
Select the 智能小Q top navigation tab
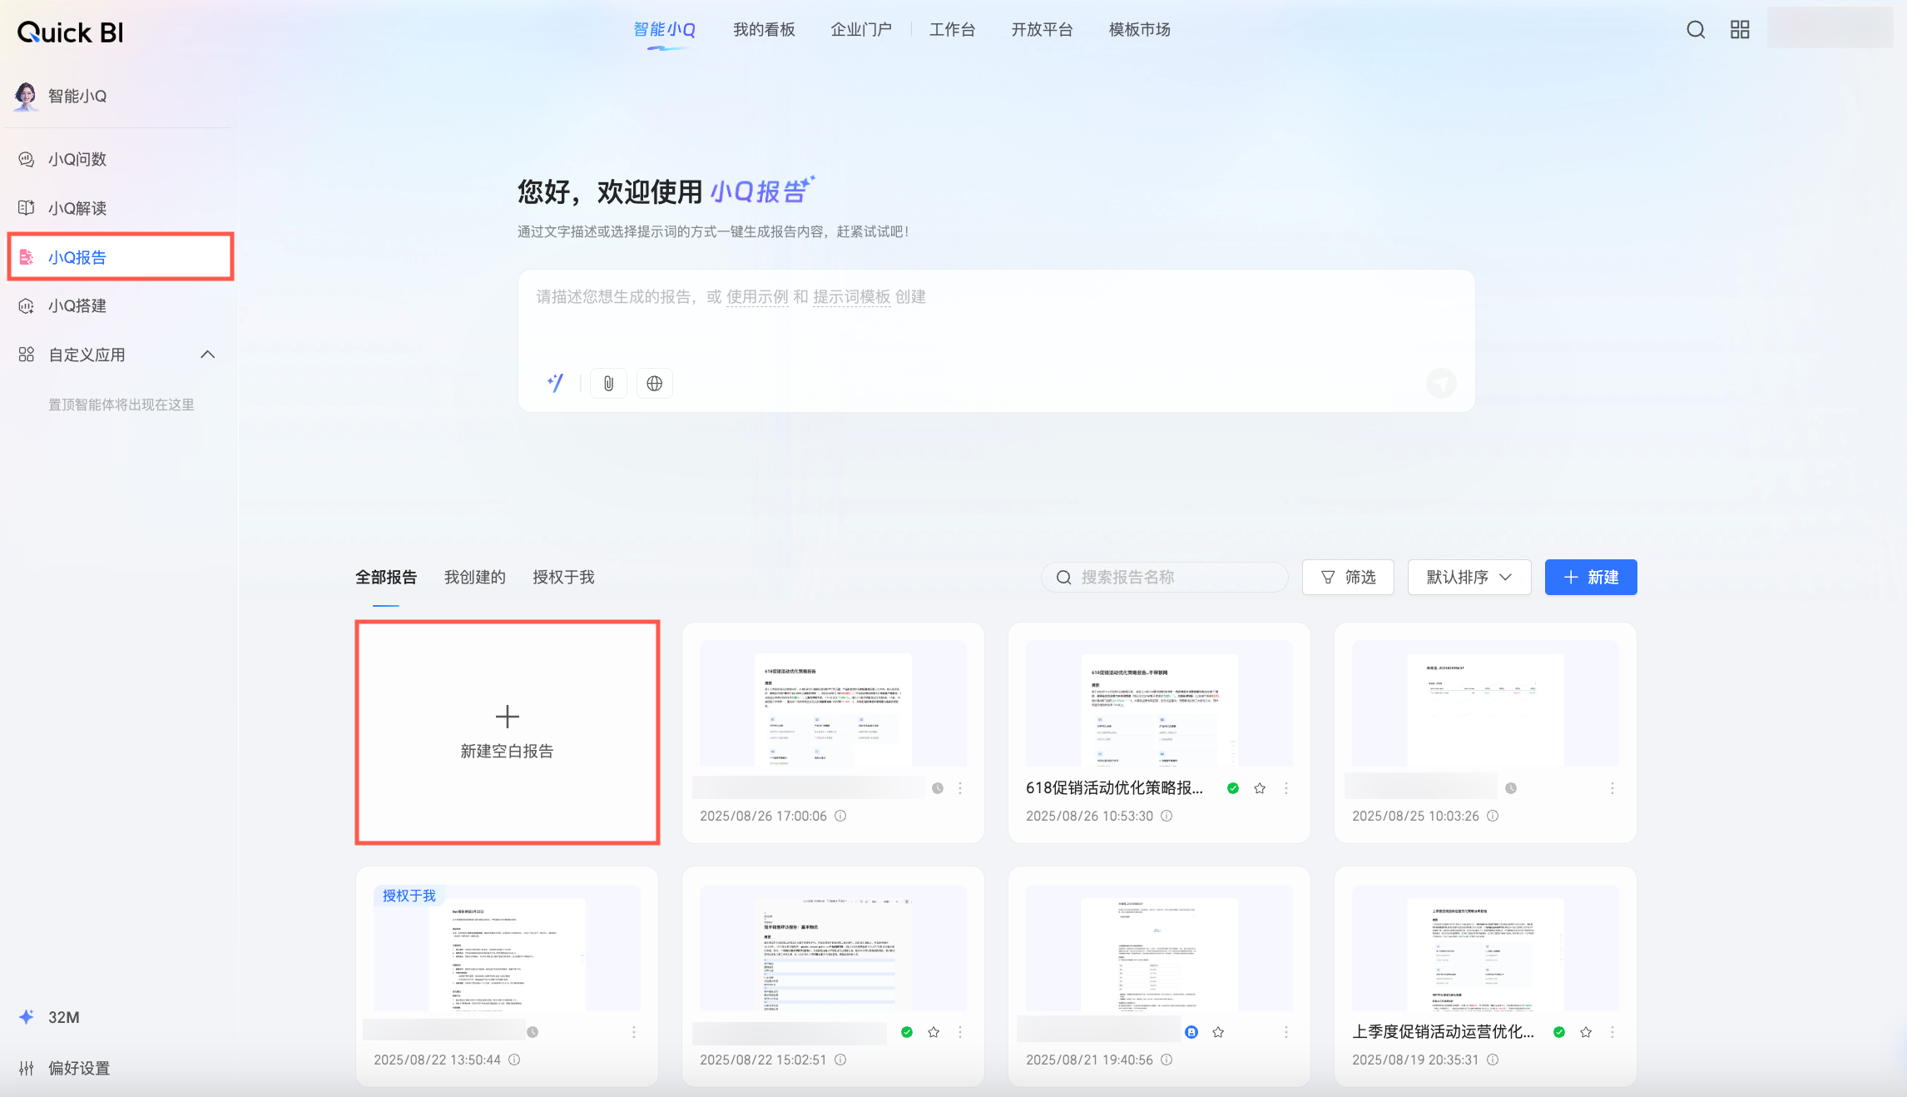click(x=664, y=30)
